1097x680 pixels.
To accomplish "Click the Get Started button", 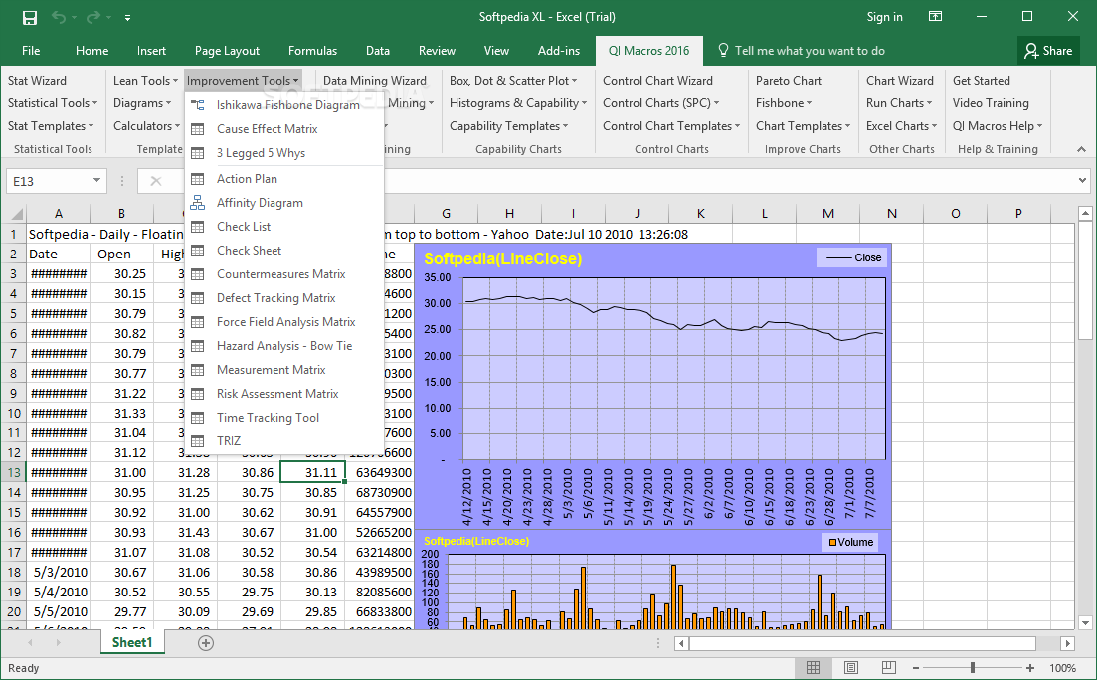I will pos(982,81).
